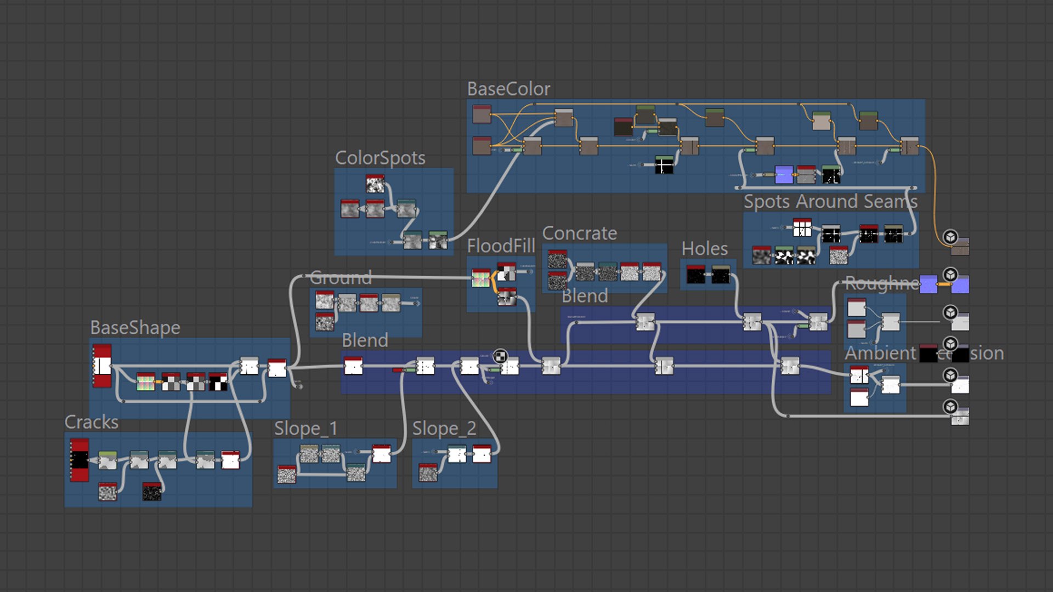Viewport: 1053px width, 592px height.
Task: Select the red-header black node in the Holes frame
Action: (x=695, y=274)
